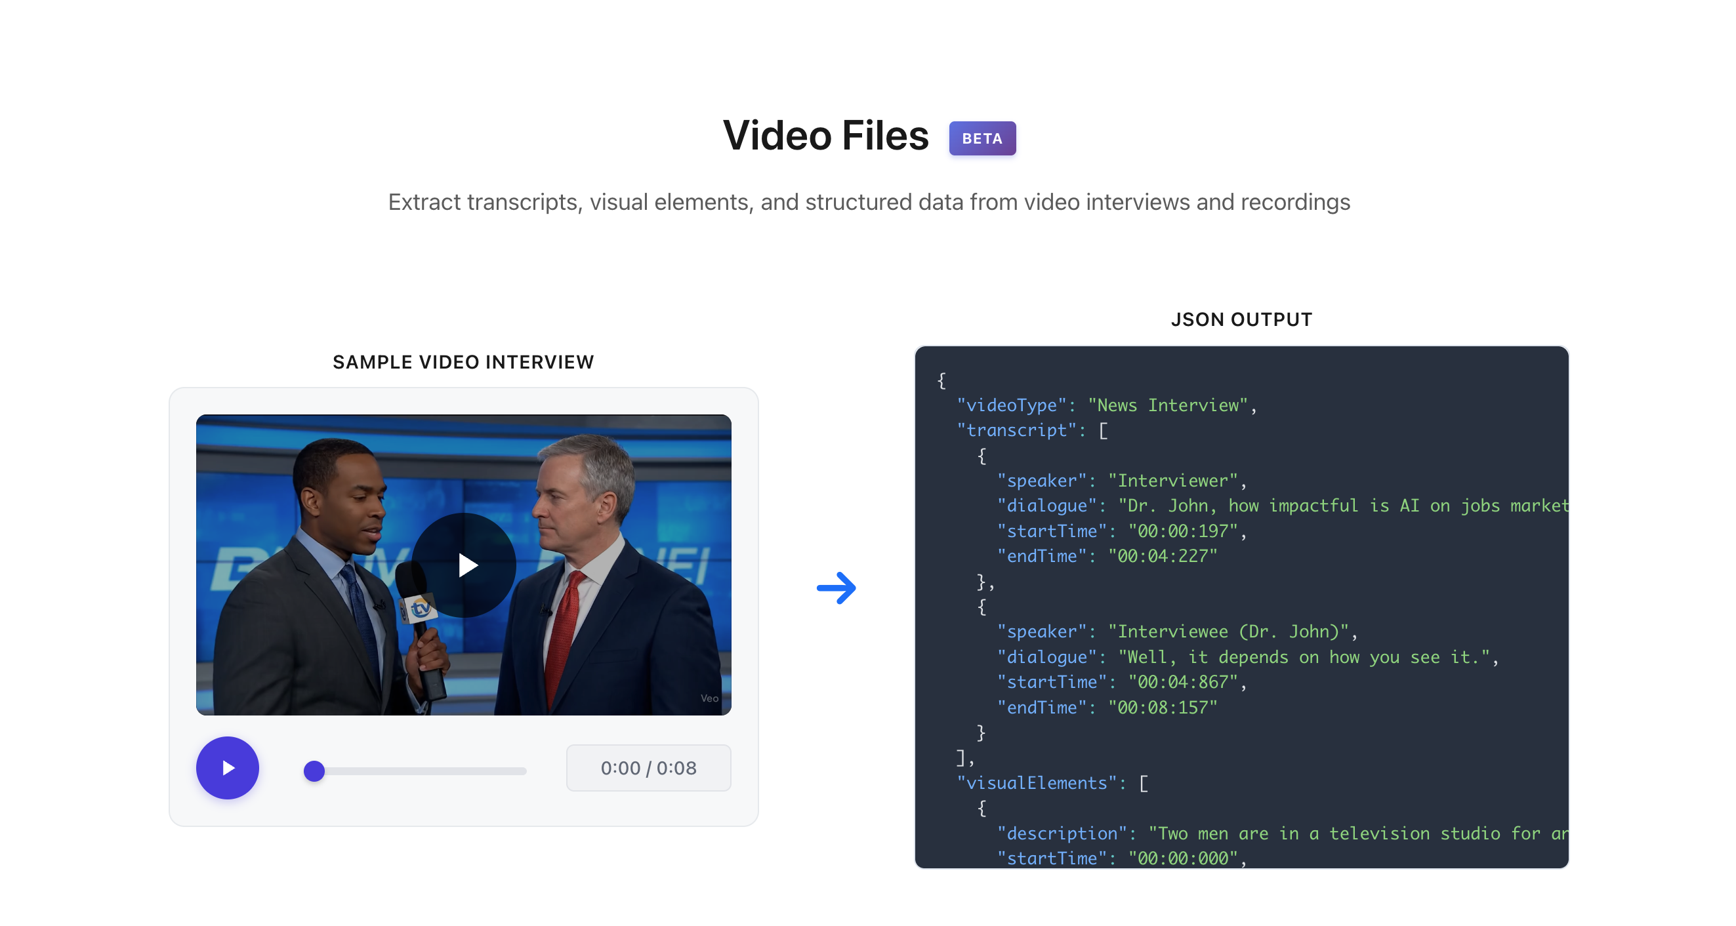Click the "00:04:867" startTime value
This screenshot has height=926, width=1736.
pos(1184,681)
